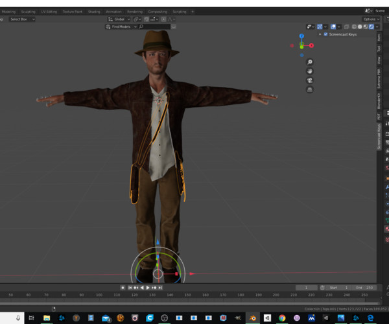Play the animation forward

148,288
